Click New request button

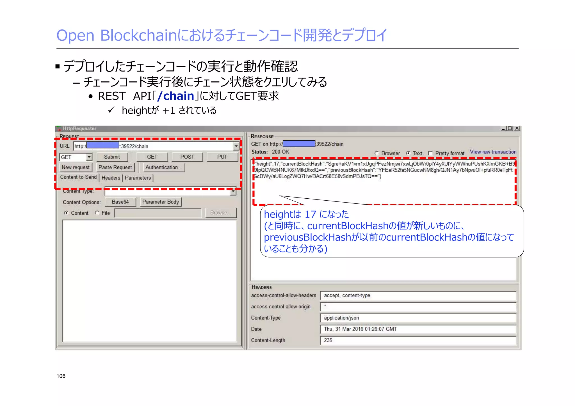pos(76,167)
